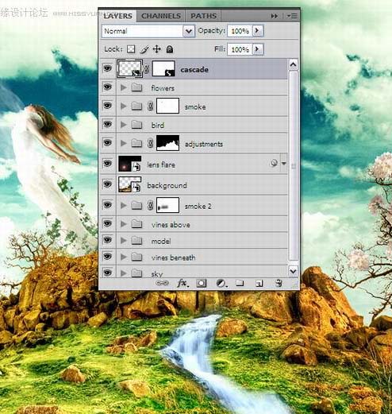Image resolution: width=392 pixels, height=414 pixels.
Task: Select the background layer thumbnail
Action: pos(129,184)
